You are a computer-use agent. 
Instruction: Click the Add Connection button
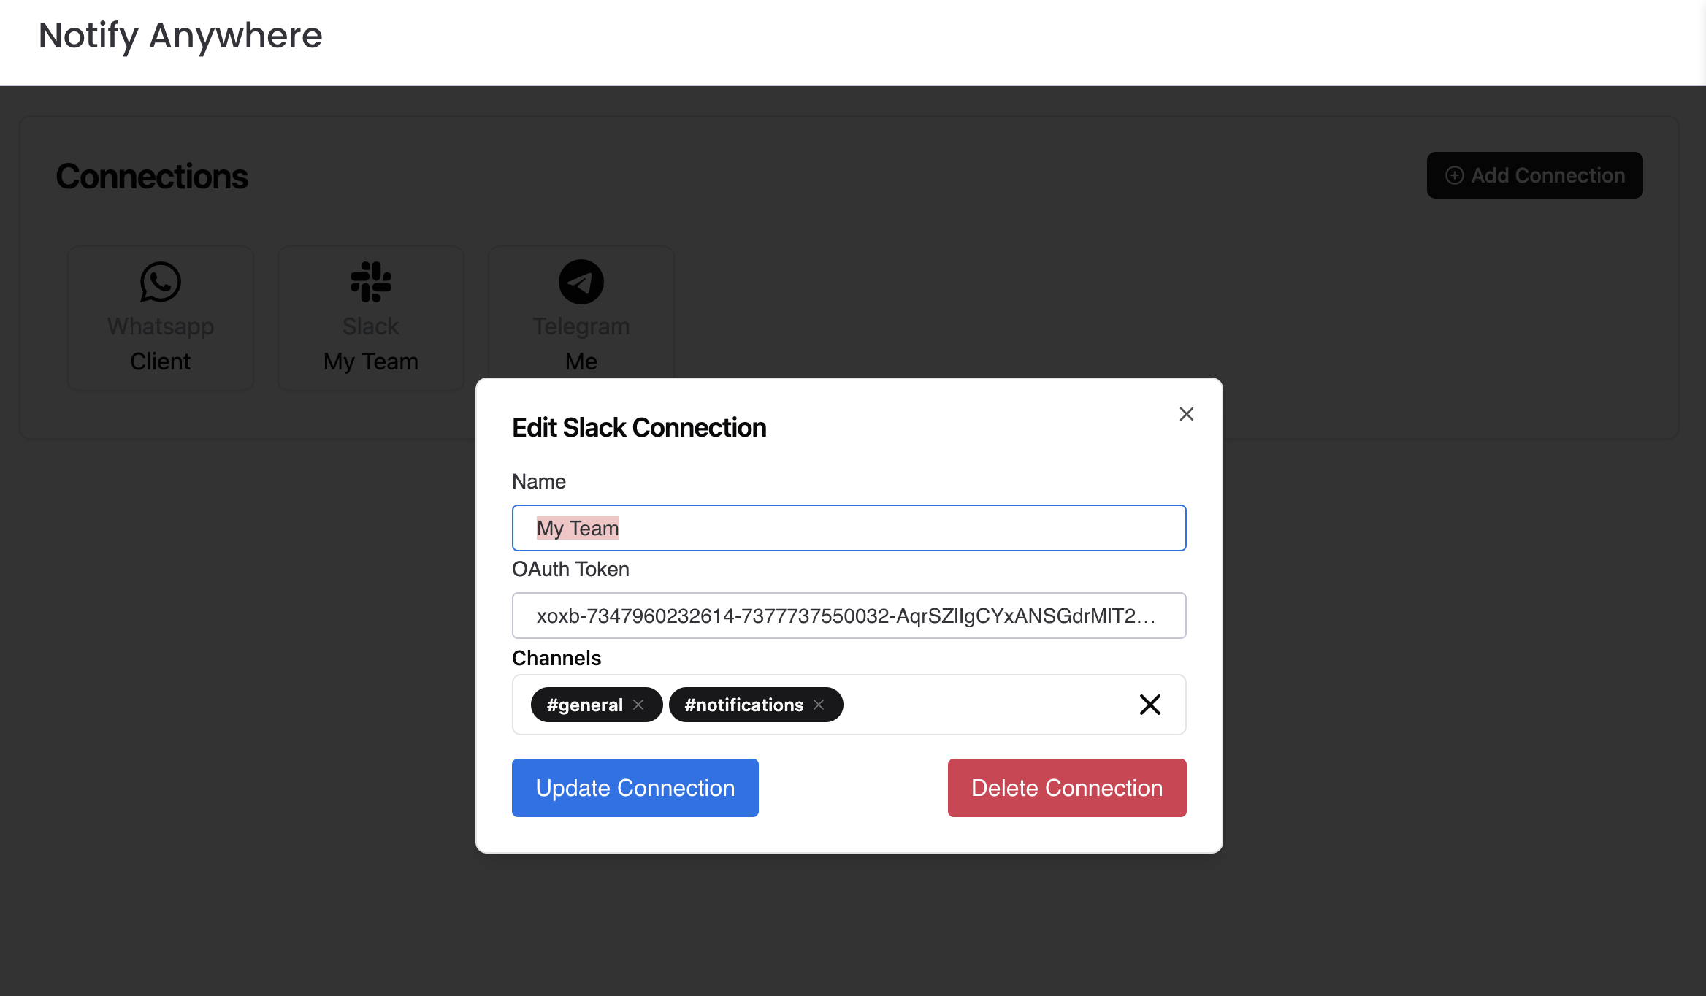click(1534, 175)
